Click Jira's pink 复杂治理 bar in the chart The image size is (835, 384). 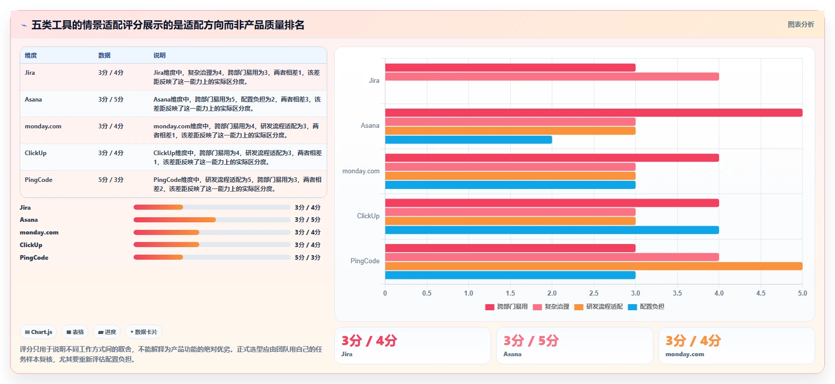pyautogui.click(x=552, y=77)
